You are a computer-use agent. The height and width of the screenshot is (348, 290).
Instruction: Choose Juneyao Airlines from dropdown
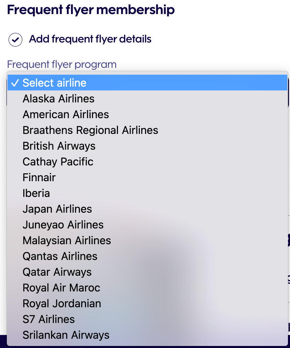(x=147, y=225)
